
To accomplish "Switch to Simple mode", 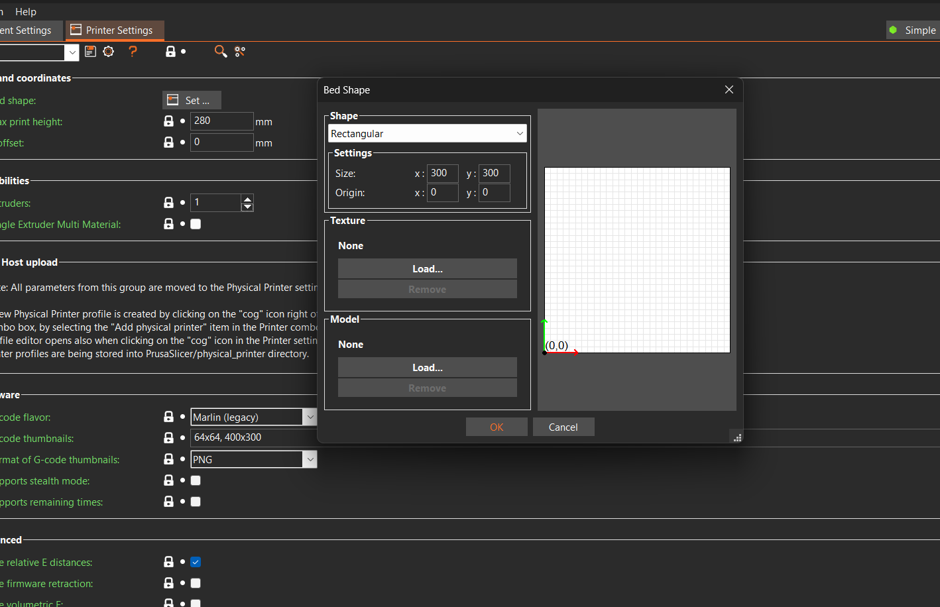I will pyautogui.click(x=913, y=30).
